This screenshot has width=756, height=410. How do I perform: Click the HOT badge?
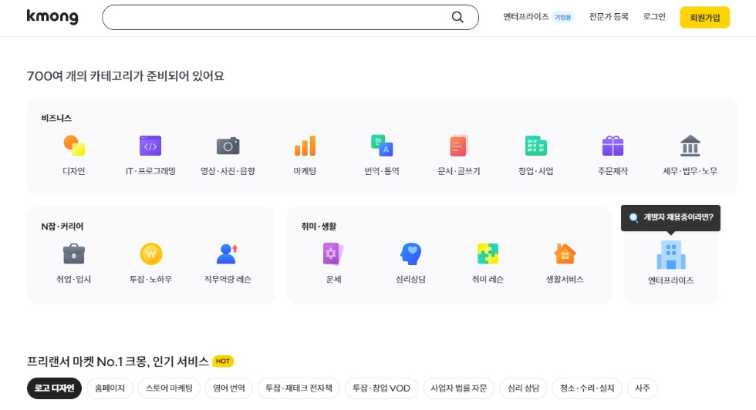[223, 361]
